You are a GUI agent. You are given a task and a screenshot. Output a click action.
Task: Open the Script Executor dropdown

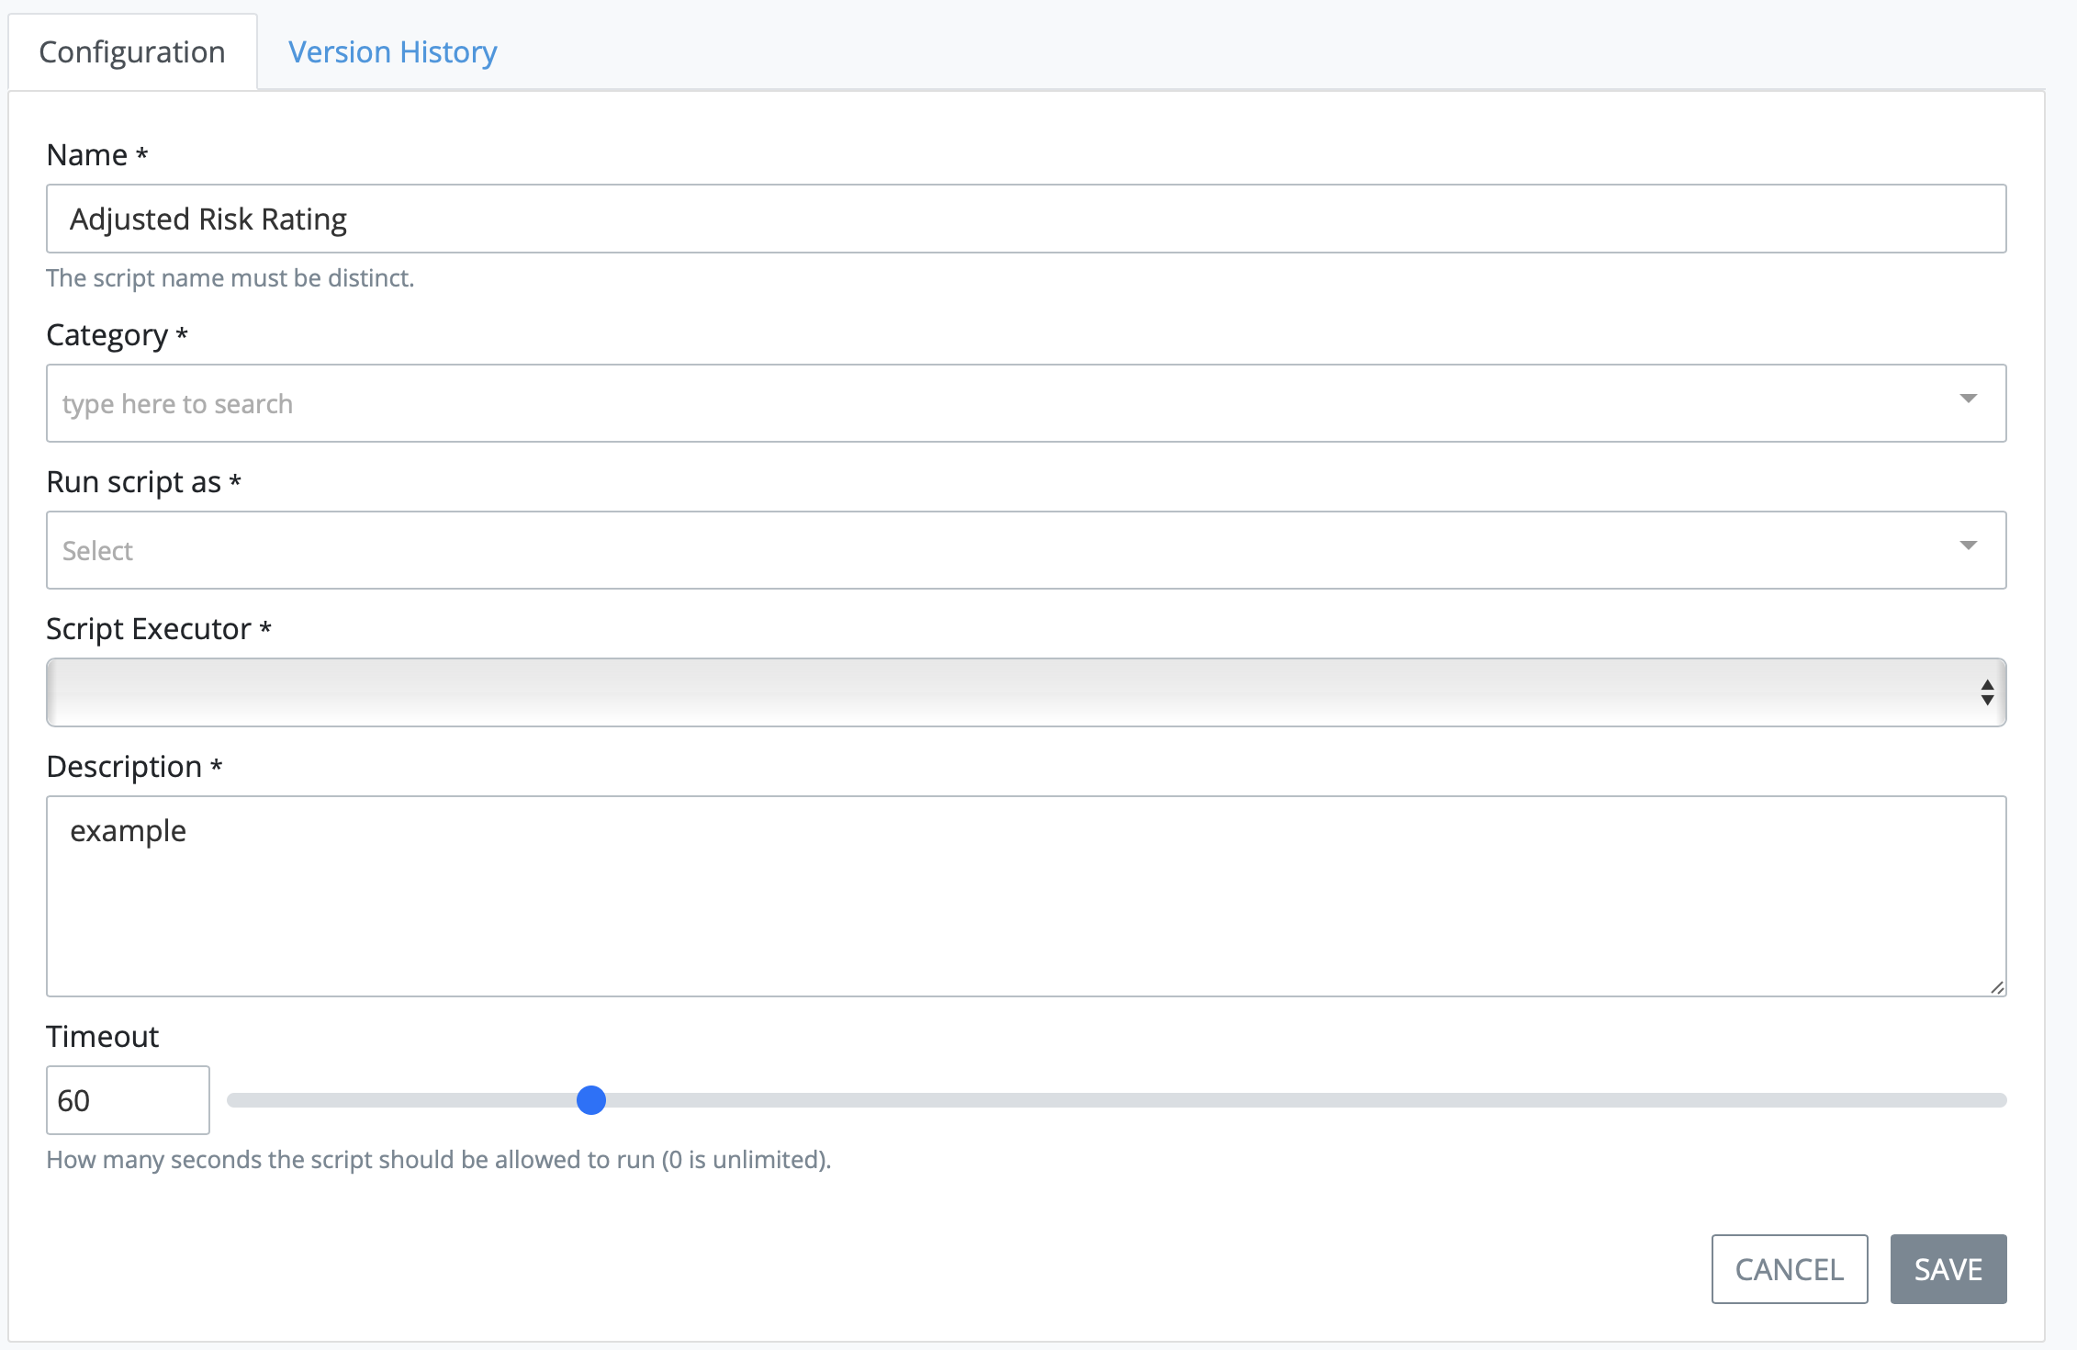(x=1010, y=692)
